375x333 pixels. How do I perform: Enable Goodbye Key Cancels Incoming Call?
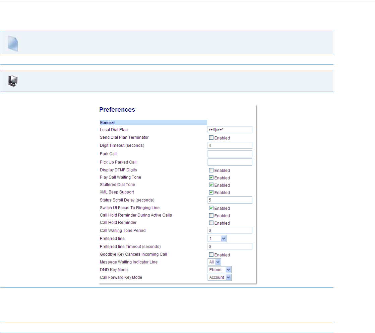211,254
